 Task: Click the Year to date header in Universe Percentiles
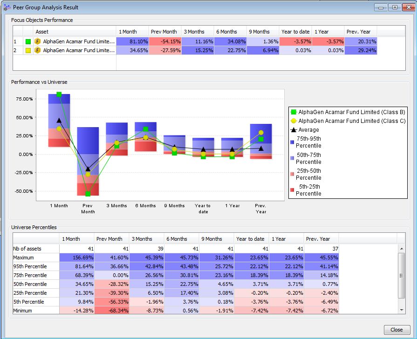click(x=251, y=239)
